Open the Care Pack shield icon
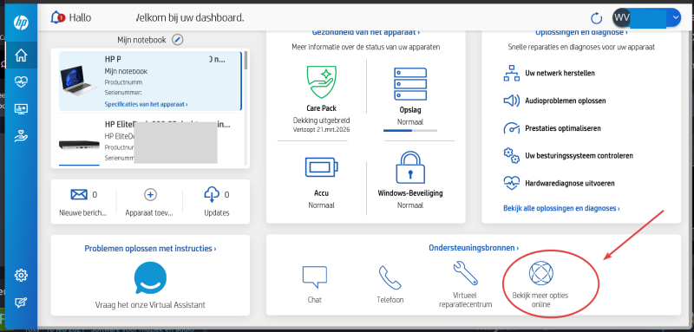This screenshot has width=694, height=332. coord(322,81)
